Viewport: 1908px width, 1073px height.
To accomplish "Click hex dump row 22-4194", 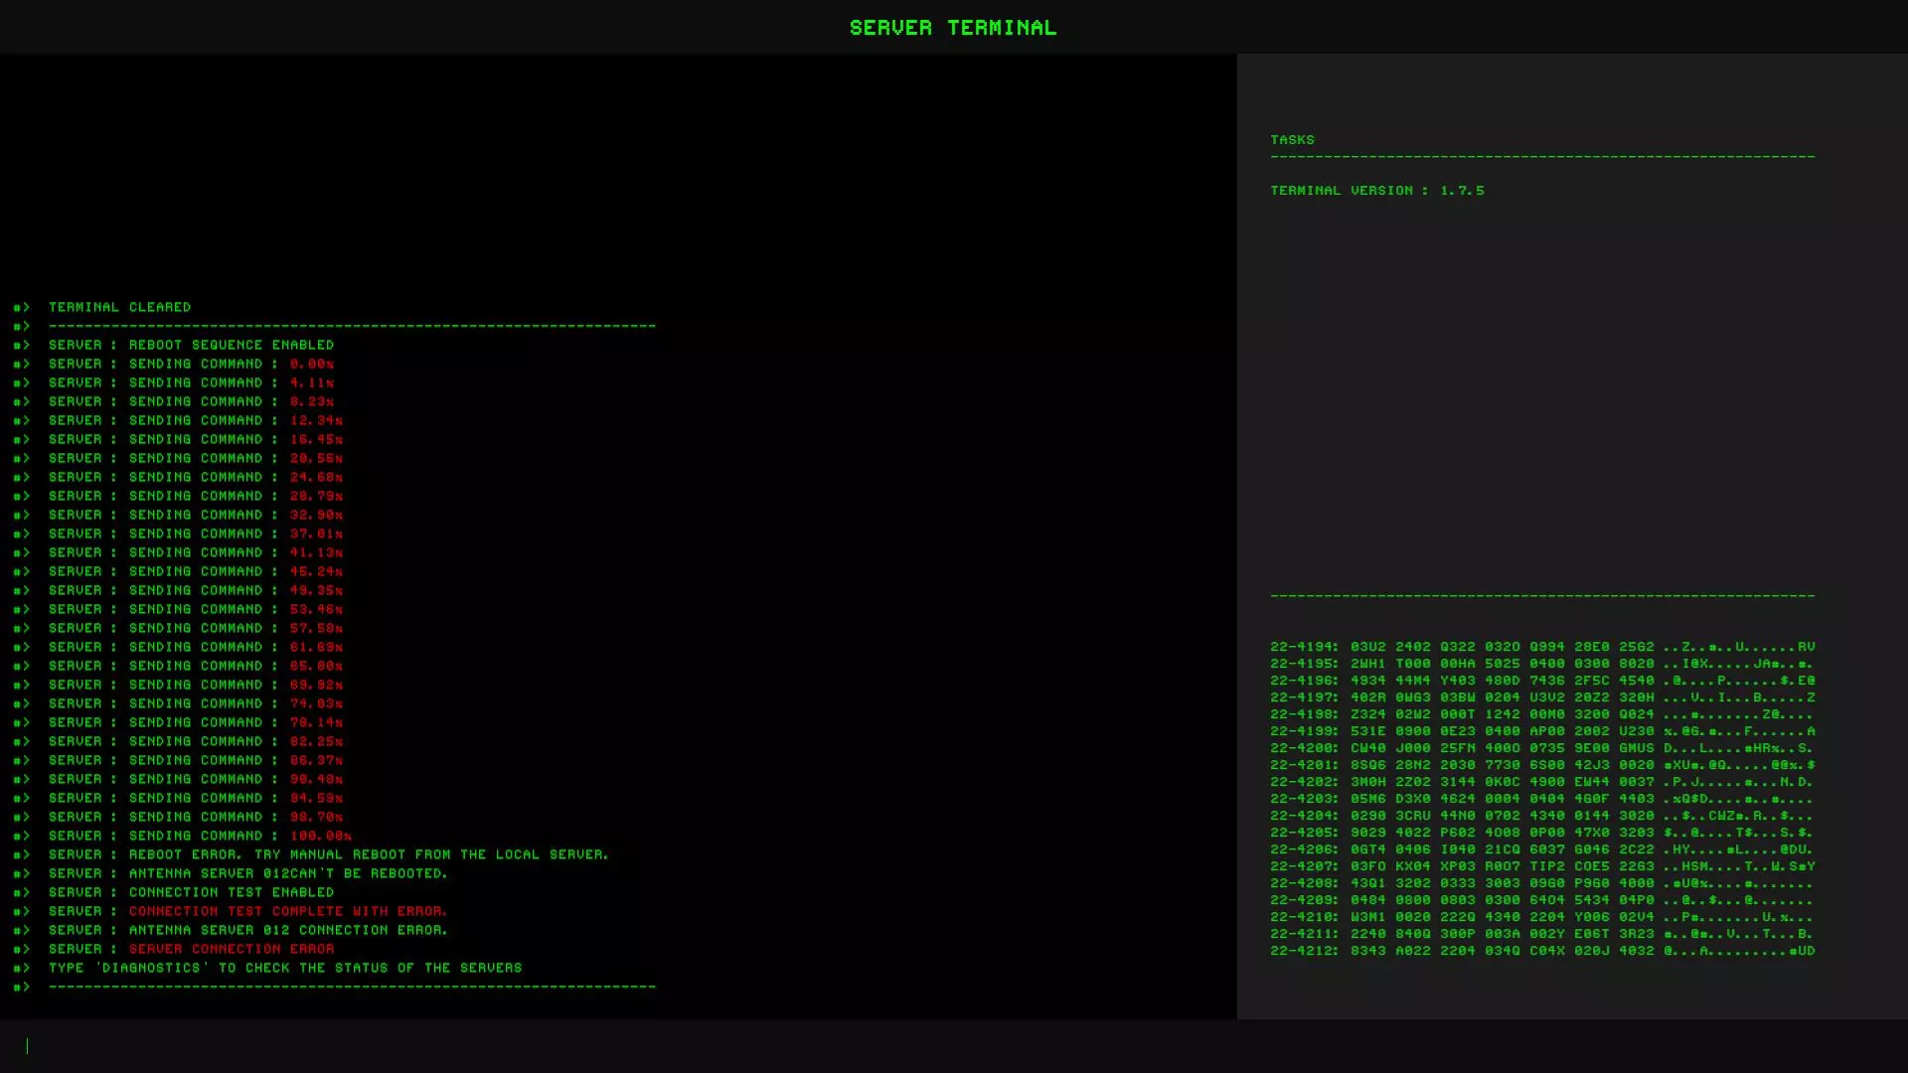I will point(1541,646).
